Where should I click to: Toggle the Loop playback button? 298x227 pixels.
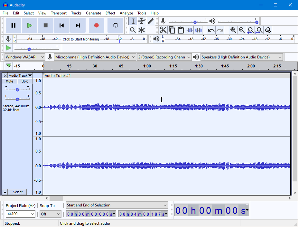115,25
